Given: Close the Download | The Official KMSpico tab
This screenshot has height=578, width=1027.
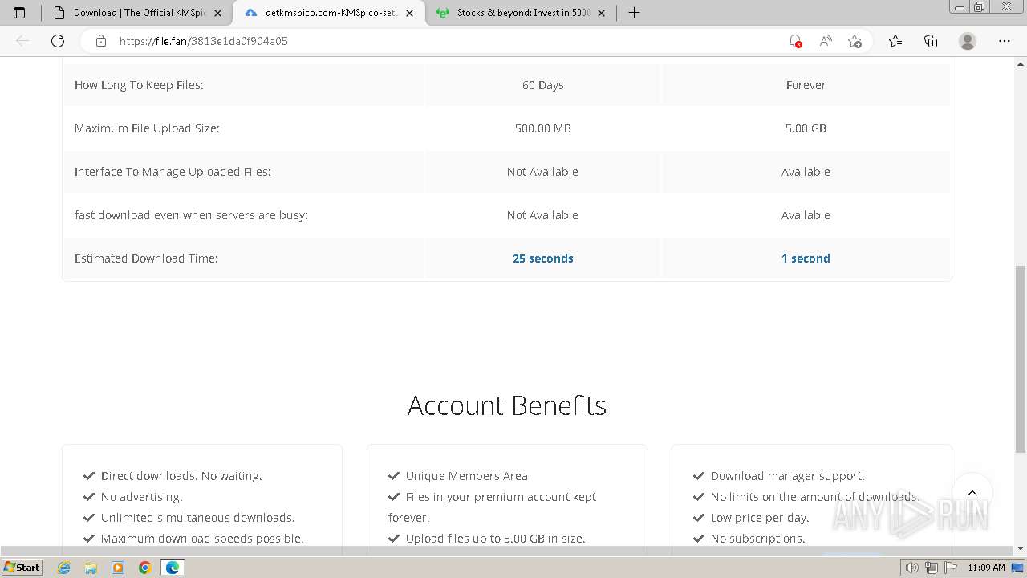Looking at the screenshot, I should (217, 13).
